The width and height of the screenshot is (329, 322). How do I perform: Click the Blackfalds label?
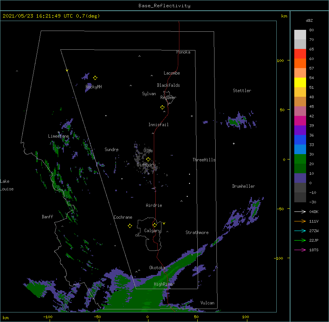coord(168,85)
